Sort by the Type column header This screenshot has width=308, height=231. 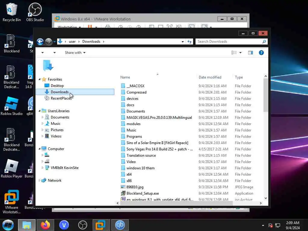[239, 77]
